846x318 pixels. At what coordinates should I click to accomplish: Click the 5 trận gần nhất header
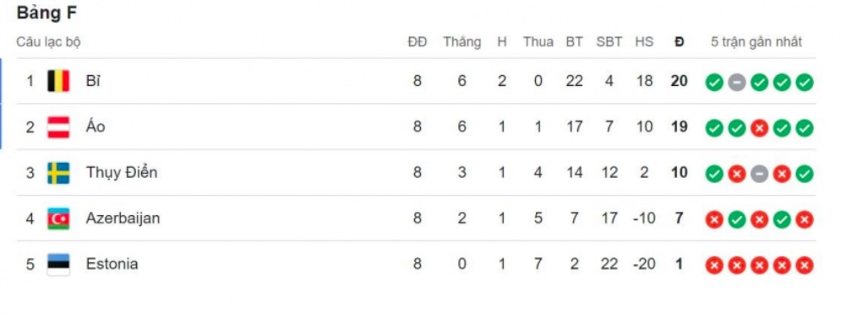click(756, 42)
